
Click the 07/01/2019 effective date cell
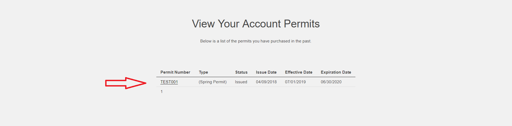295,82
